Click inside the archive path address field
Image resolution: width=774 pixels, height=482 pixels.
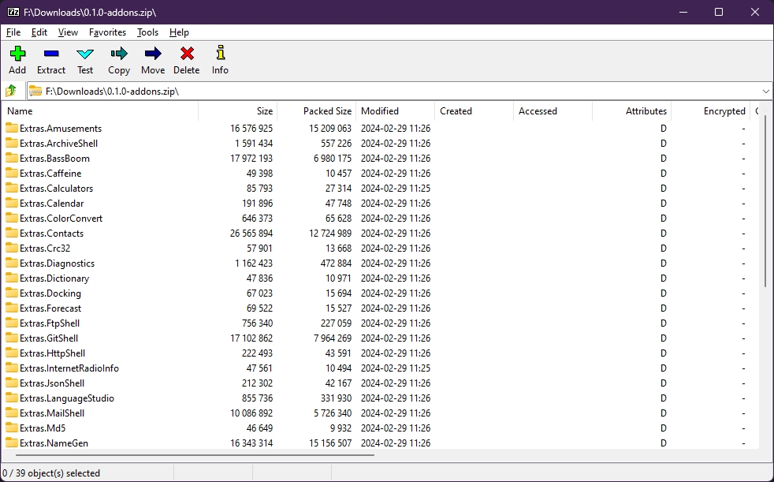point(394,91)
